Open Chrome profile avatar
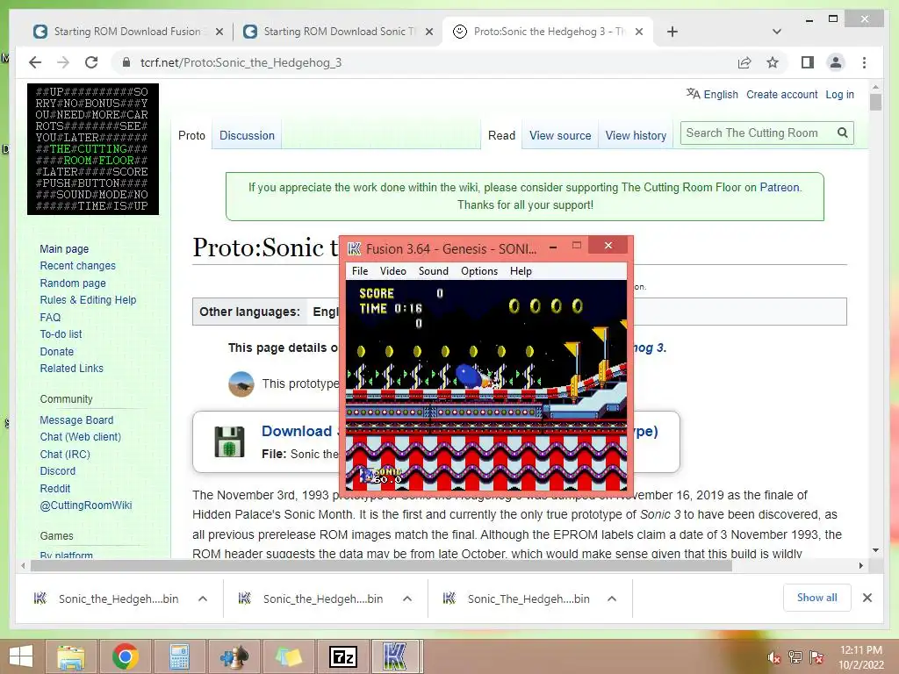The width and height of the screenshot is (899, 674). (x=836, y=62)
